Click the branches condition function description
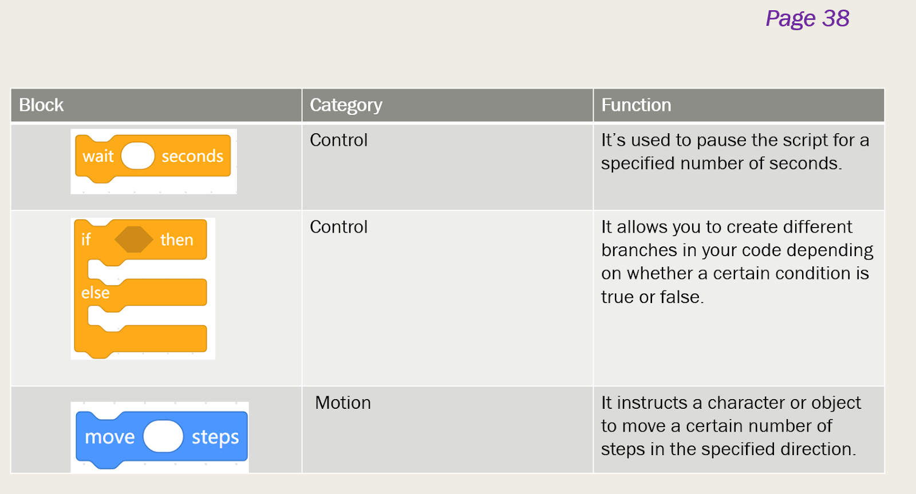This screenshot has width=916, height=494. pos(737,262)
